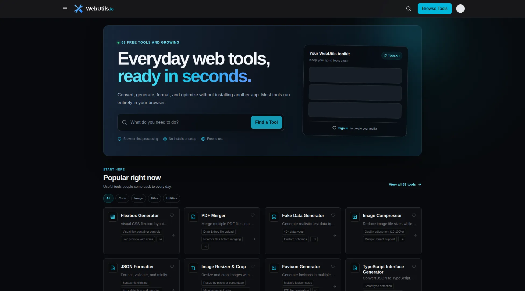Favorite the Favicon Generator tool
Viewport: 525px width, 291px height.
point(333,266)
